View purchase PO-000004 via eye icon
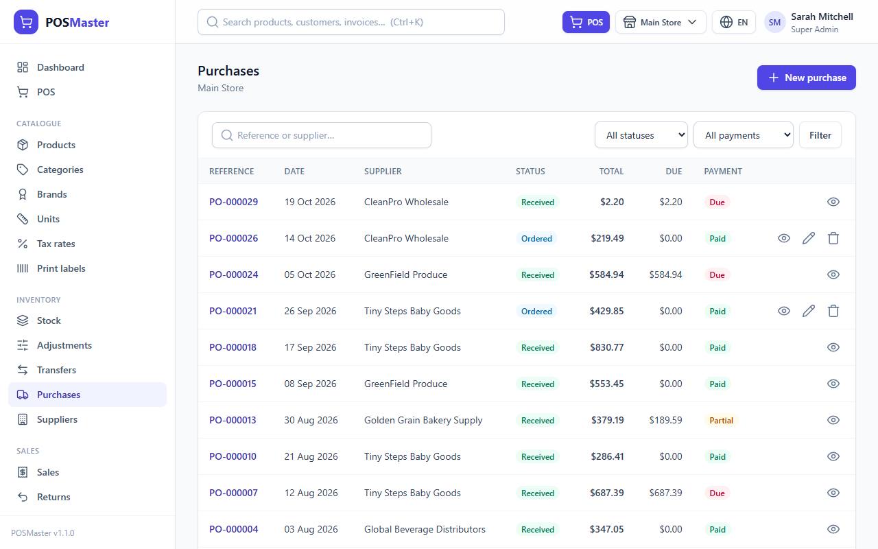The image size is (878, 549). click(833, 529)
